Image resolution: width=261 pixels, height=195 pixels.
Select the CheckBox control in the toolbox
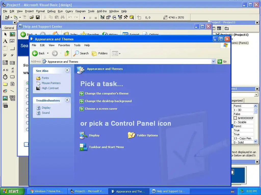[5, 55]
